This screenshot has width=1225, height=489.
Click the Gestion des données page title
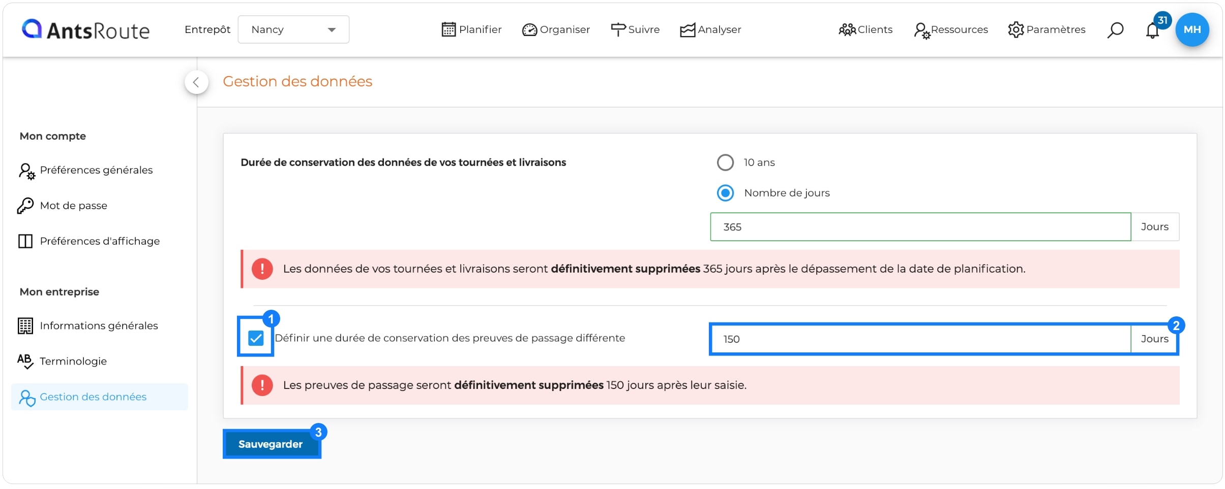(297, 81)
